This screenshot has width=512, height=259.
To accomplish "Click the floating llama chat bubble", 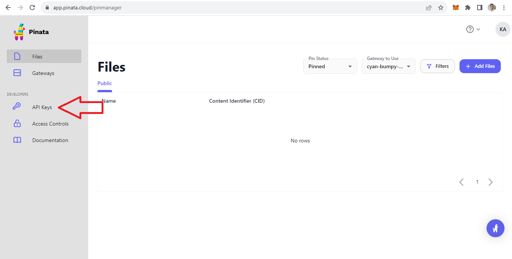I will pyautogui.click(x=495, y=228).
